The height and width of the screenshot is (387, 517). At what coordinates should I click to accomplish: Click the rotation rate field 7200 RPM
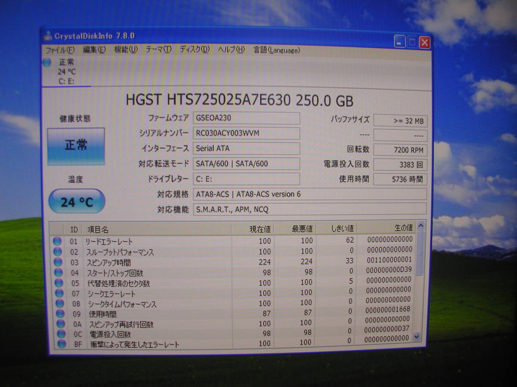(400, 150)
